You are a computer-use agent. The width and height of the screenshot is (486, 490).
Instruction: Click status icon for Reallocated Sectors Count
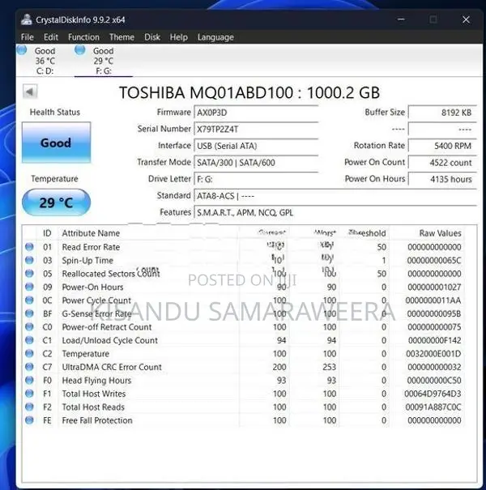pos(29,274)
